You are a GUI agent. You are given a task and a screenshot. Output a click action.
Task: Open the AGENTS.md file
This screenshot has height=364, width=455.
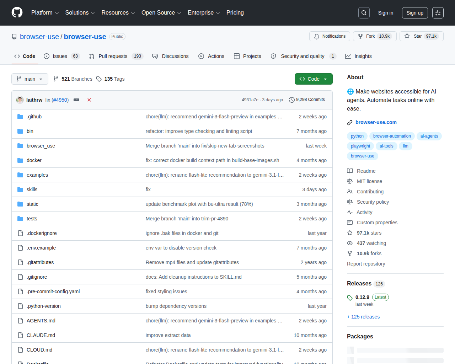41,321
